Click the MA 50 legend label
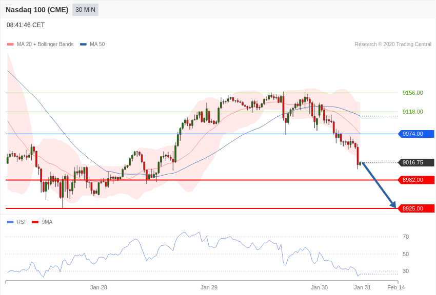The height and width of the screenshot is (295, 436). [97, 44]
